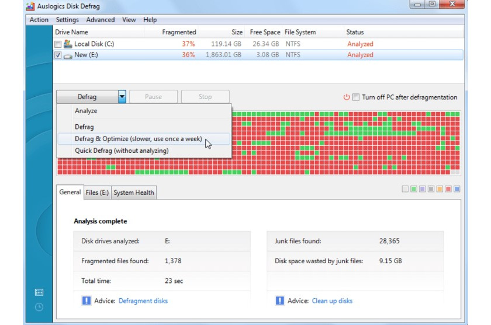The image size is (491, 325).
Task: Click the Analysis complete heading
Action: pos(100,221)
